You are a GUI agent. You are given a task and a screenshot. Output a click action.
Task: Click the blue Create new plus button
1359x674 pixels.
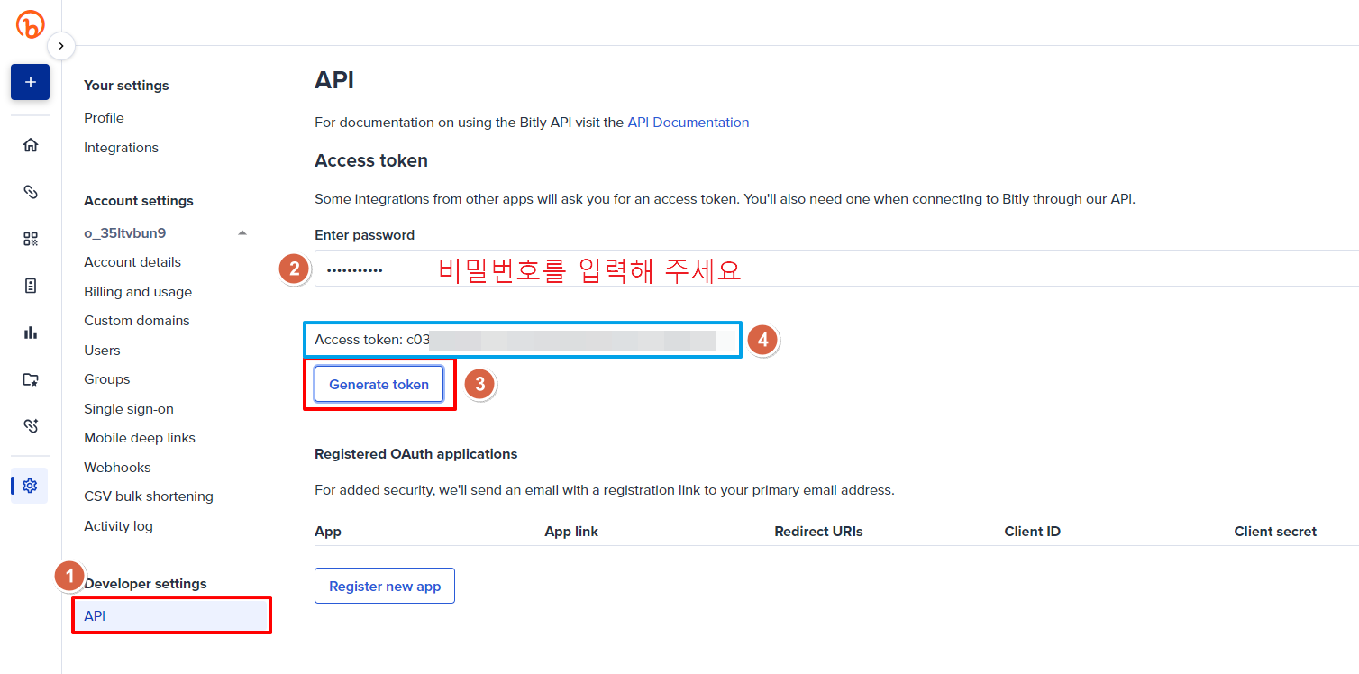click(30, 82)
